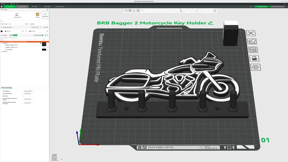Viewport: 288px width, 162px height.
Task: Switch process mode to Objekte
Action: (x=15, y=35)
